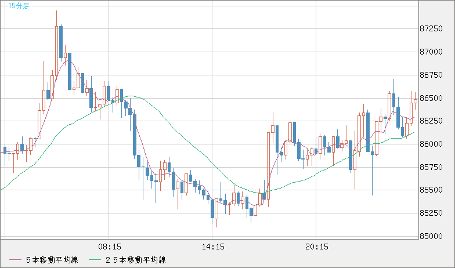Click the 86750 price axis label
Viewport: 455px width, 268px height.
(431, 75)
